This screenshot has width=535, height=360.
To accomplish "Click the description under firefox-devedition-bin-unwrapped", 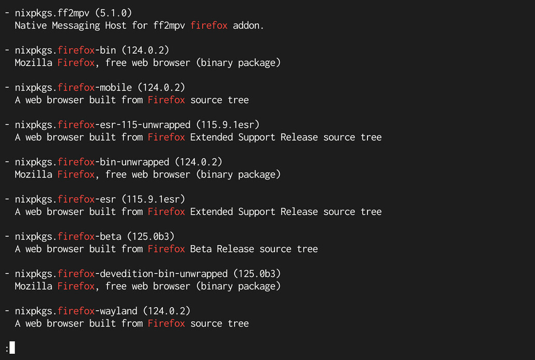I will (x=147, y=286).
